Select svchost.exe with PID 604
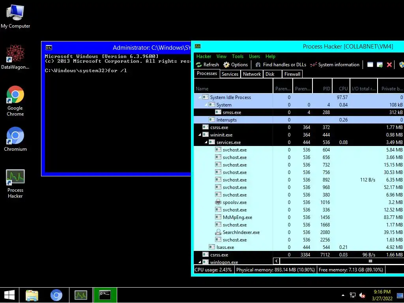 pyautogui.click(x=299, y=150)
